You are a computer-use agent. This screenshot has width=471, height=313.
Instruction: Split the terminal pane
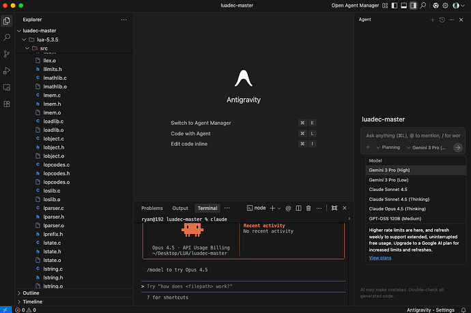click(298, 208)
